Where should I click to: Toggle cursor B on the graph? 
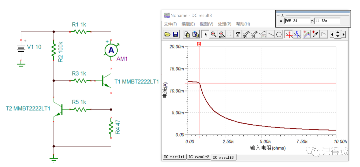click(297, 34)
